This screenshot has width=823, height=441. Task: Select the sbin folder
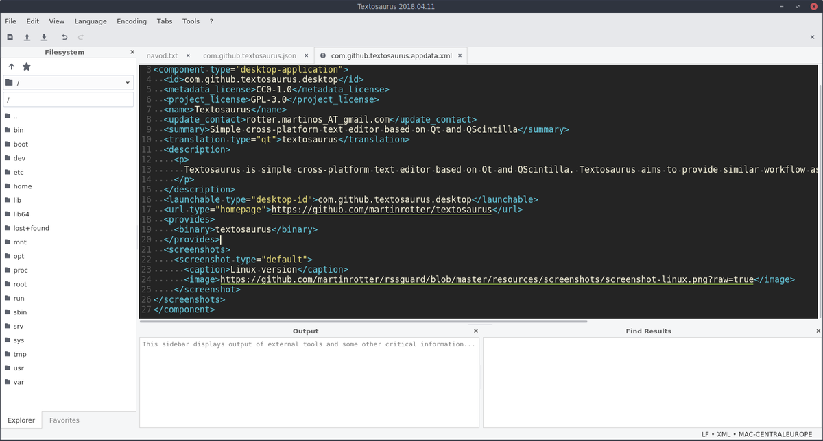point(68,312)
